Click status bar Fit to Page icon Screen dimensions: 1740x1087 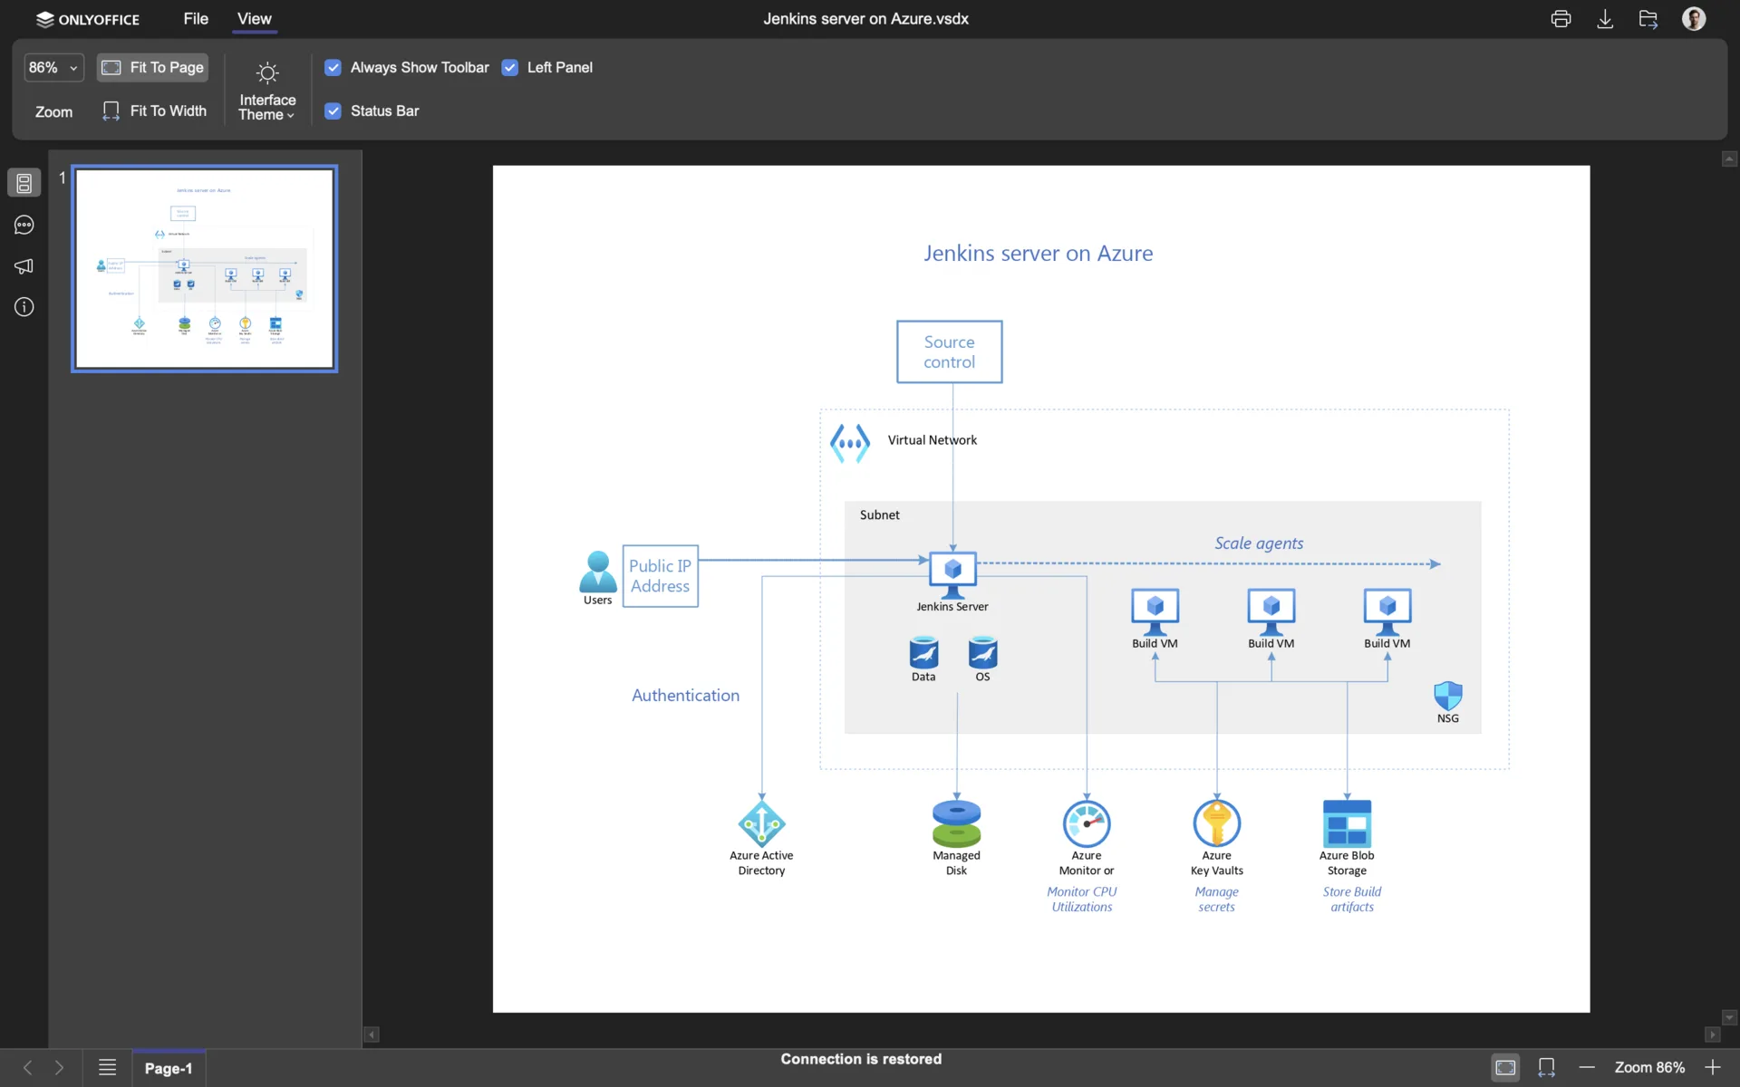click(x=1505, y=1068)
